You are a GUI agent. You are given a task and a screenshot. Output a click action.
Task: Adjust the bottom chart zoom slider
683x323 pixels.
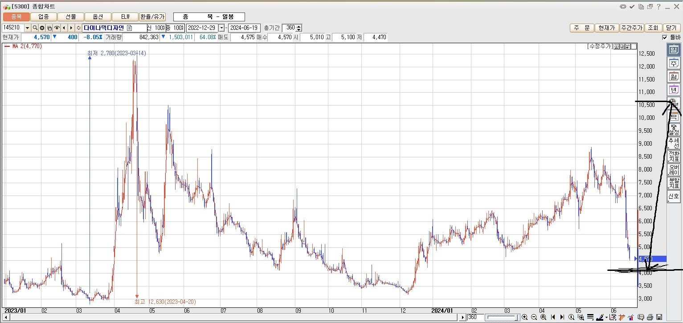click(501, 317)
